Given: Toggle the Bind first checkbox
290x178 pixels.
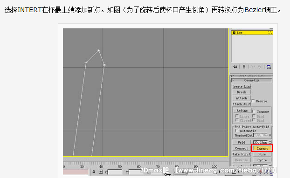Looking at the screenshot, I should point(254,116).
